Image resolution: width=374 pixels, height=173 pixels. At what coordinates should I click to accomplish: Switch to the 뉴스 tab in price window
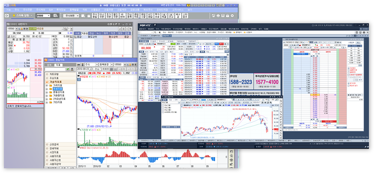point(99,32)
